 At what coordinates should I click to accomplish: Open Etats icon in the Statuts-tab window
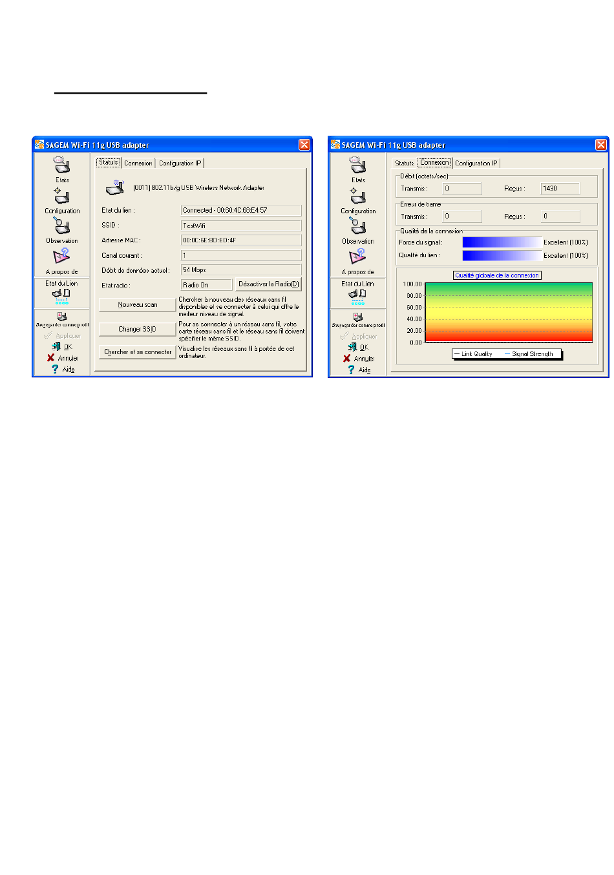61,165
